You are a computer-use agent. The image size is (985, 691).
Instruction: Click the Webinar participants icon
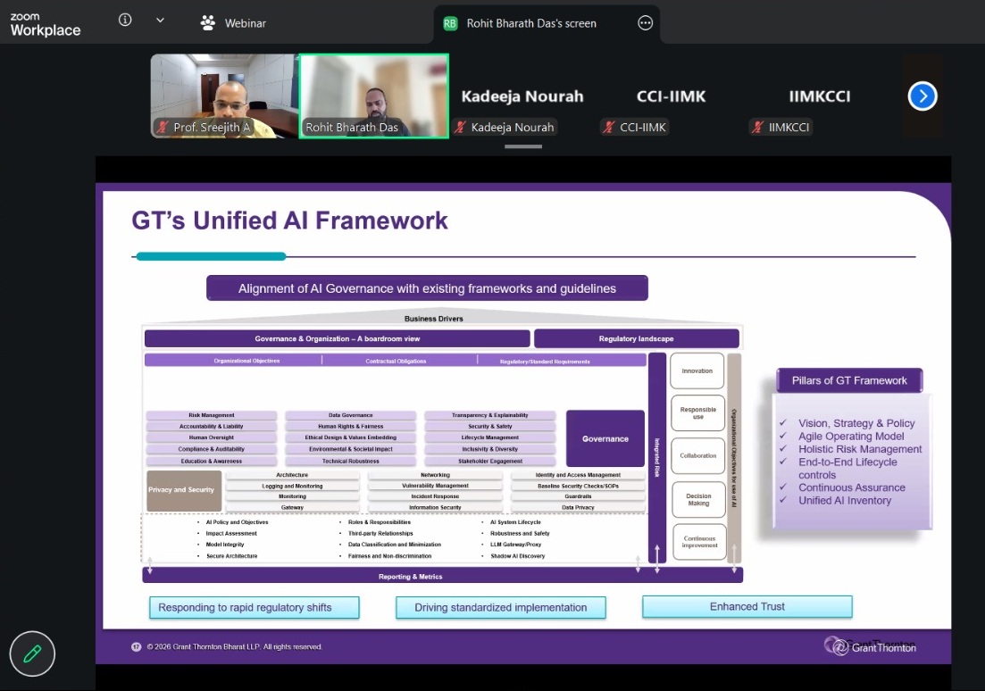point(207,23)
